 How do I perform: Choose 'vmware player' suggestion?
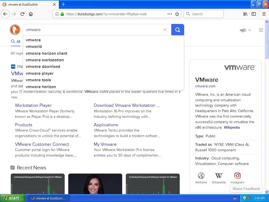(x=104, y=73)
